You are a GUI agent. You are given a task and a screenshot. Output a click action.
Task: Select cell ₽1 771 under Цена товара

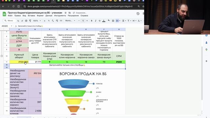(35, 62)
